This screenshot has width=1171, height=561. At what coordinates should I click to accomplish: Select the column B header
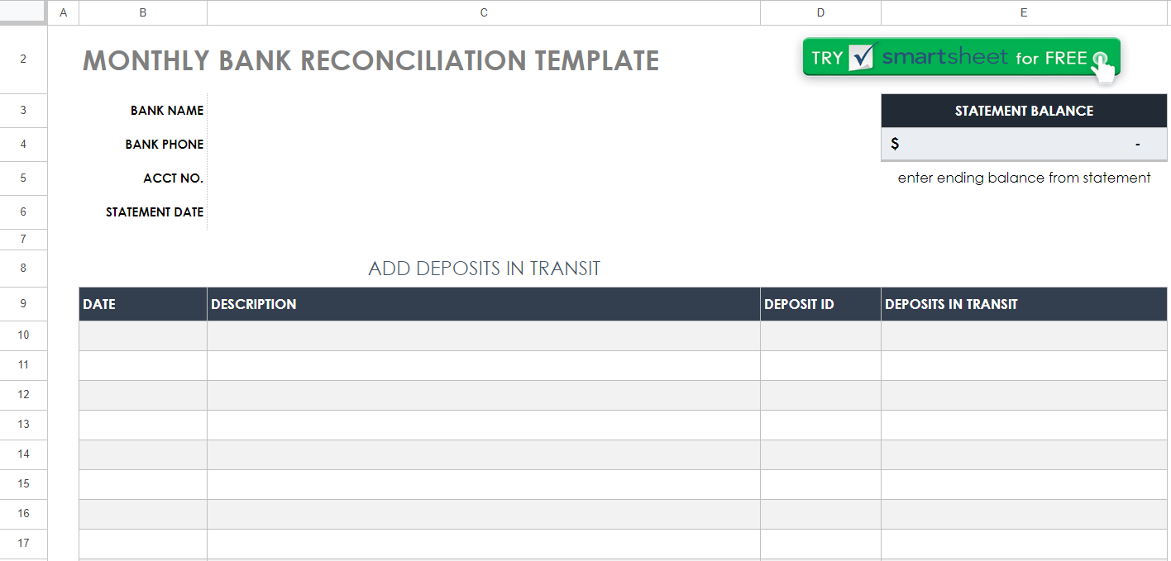143,12
